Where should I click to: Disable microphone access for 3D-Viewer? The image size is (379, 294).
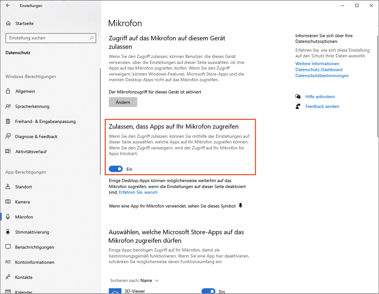click(x=208, y=291)
